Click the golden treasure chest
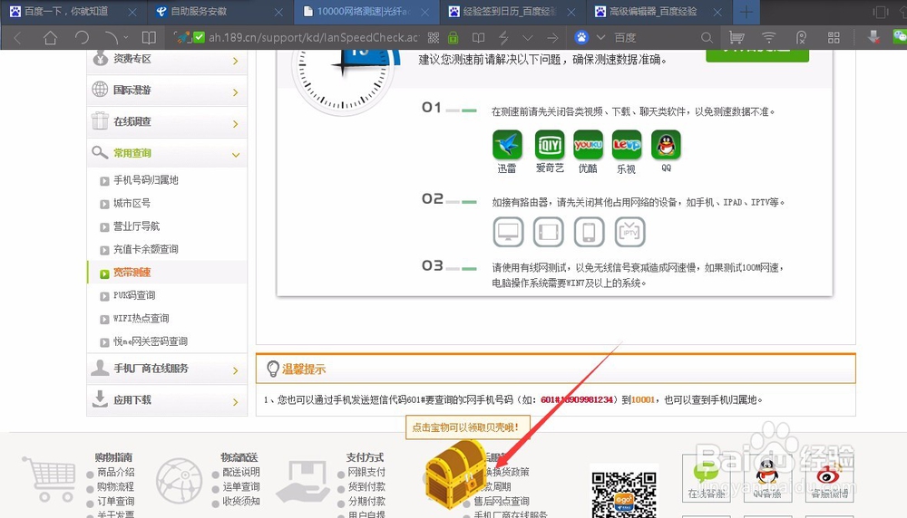907x518 pixels. point(456,475)
